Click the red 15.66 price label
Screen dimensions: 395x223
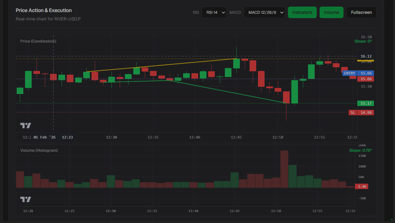coord(365,79)
